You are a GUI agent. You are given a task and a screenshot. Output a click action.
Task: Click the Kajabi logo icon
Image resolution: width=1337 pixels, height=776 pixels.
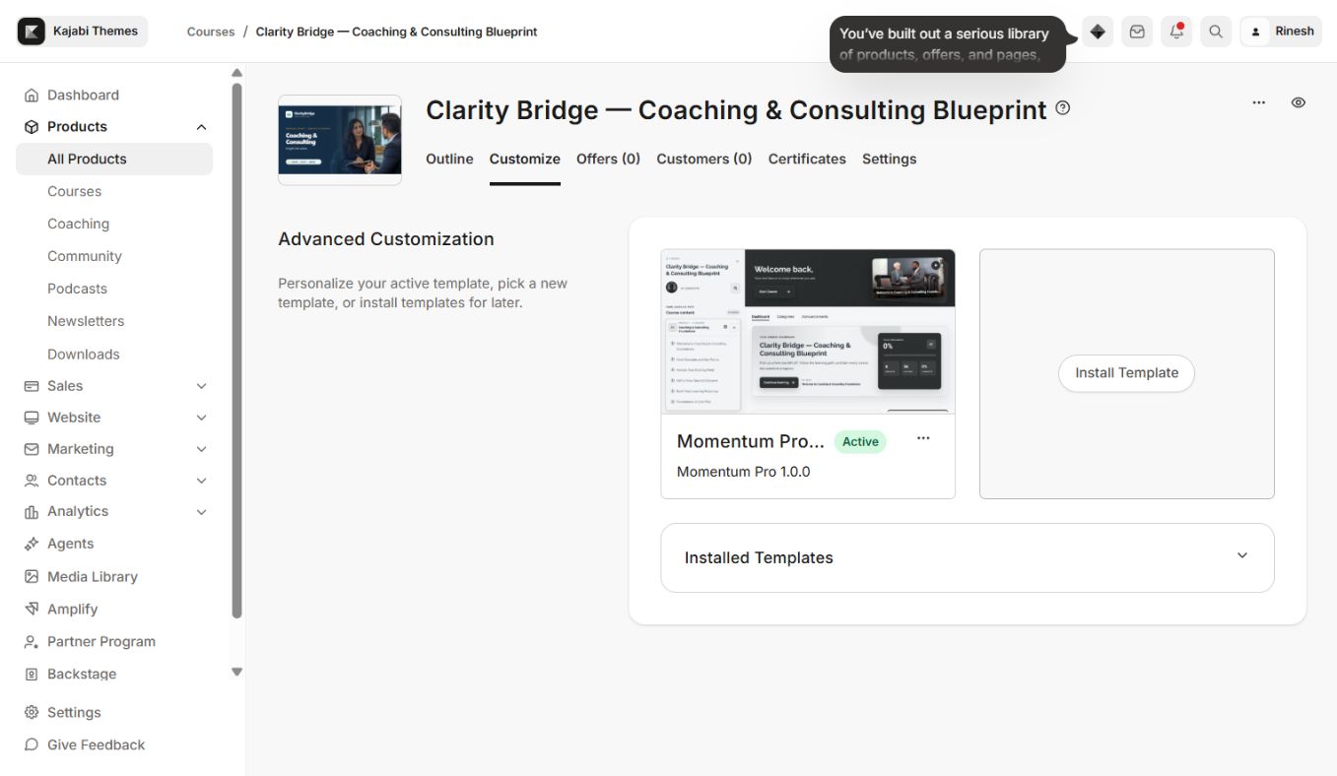pyautogui.click(x=33, y=32)
